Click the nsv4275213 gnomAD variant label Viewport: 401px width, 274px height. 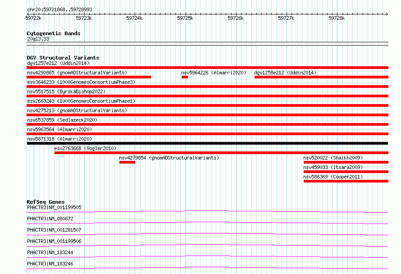point(77,110)
